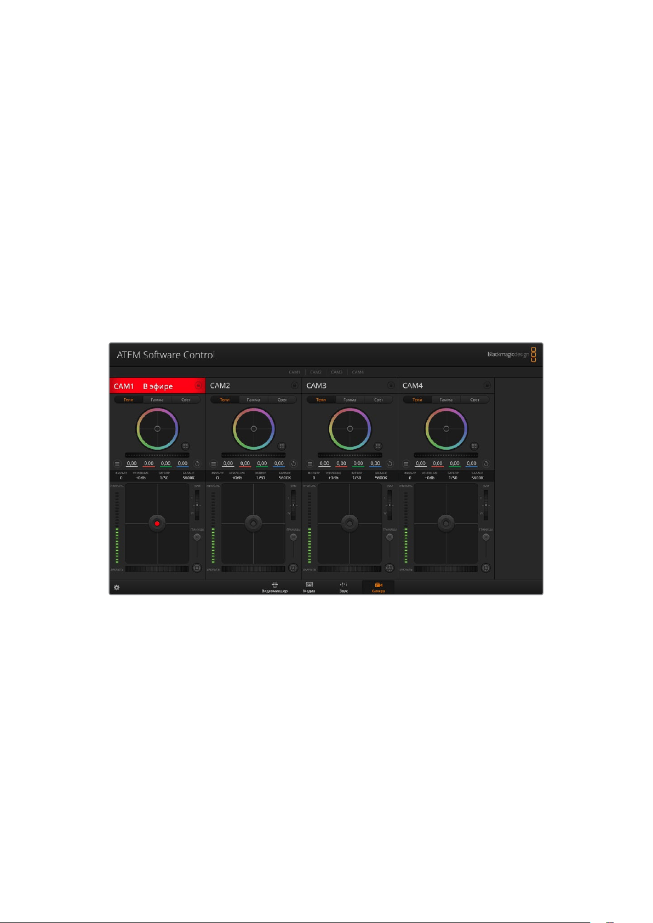
Task: Open the CAM4 camera settings menu icon
Action: (406, 464)
